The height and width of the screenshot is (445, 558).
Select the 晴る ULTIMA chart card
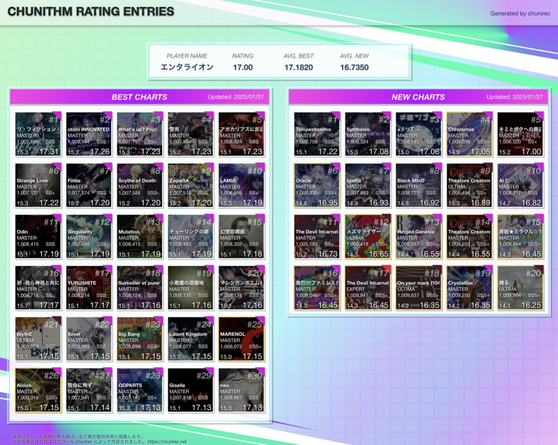pos(520,288)
